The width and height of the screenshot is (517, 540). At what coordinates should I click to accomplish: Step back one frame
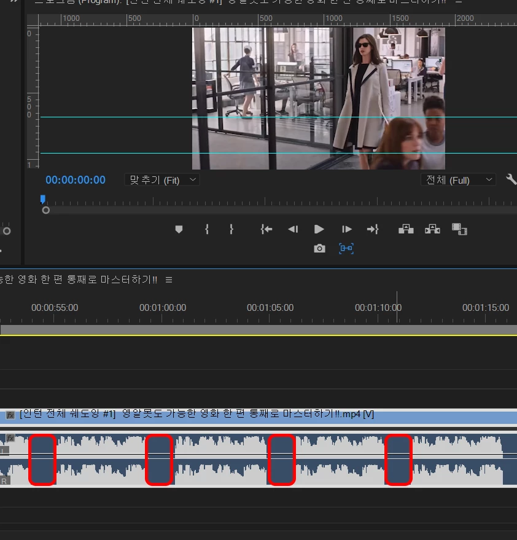pos(293,229)
